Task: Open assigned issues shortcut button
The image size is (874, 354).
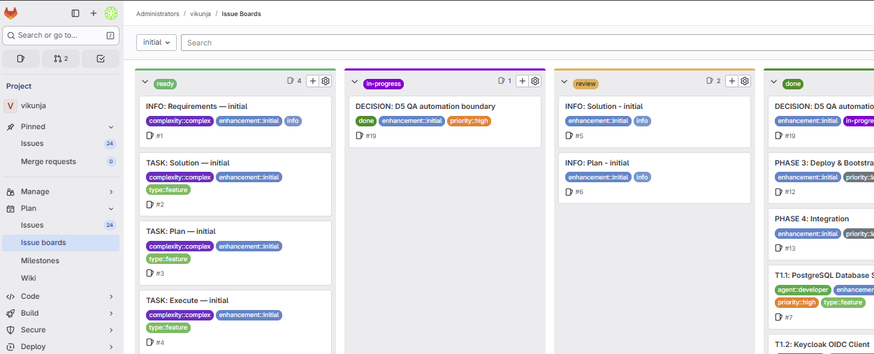Action: (x=21, y=59)
